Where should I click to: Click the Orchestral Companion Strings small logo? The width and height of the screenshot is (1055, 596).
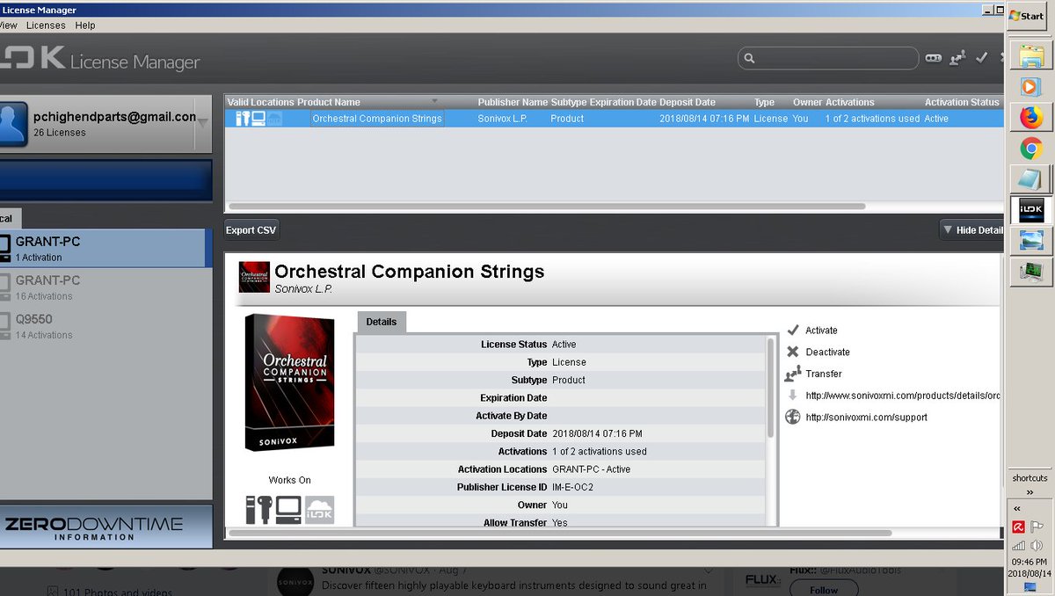[x=254, y=277]
